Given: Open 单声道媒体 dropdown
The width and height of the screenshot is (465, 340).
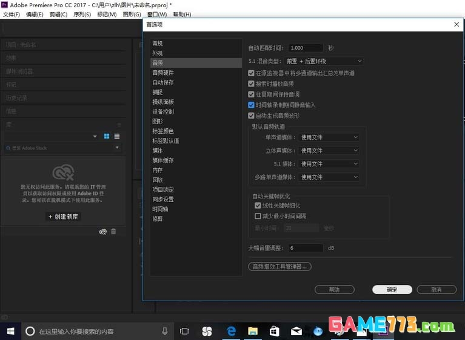Looking at the screenshot, I should (329, 137).
